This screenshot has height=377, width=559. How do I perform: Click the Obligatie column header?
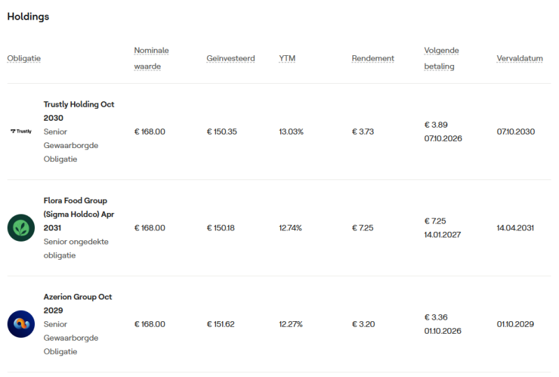coord(24,58)
